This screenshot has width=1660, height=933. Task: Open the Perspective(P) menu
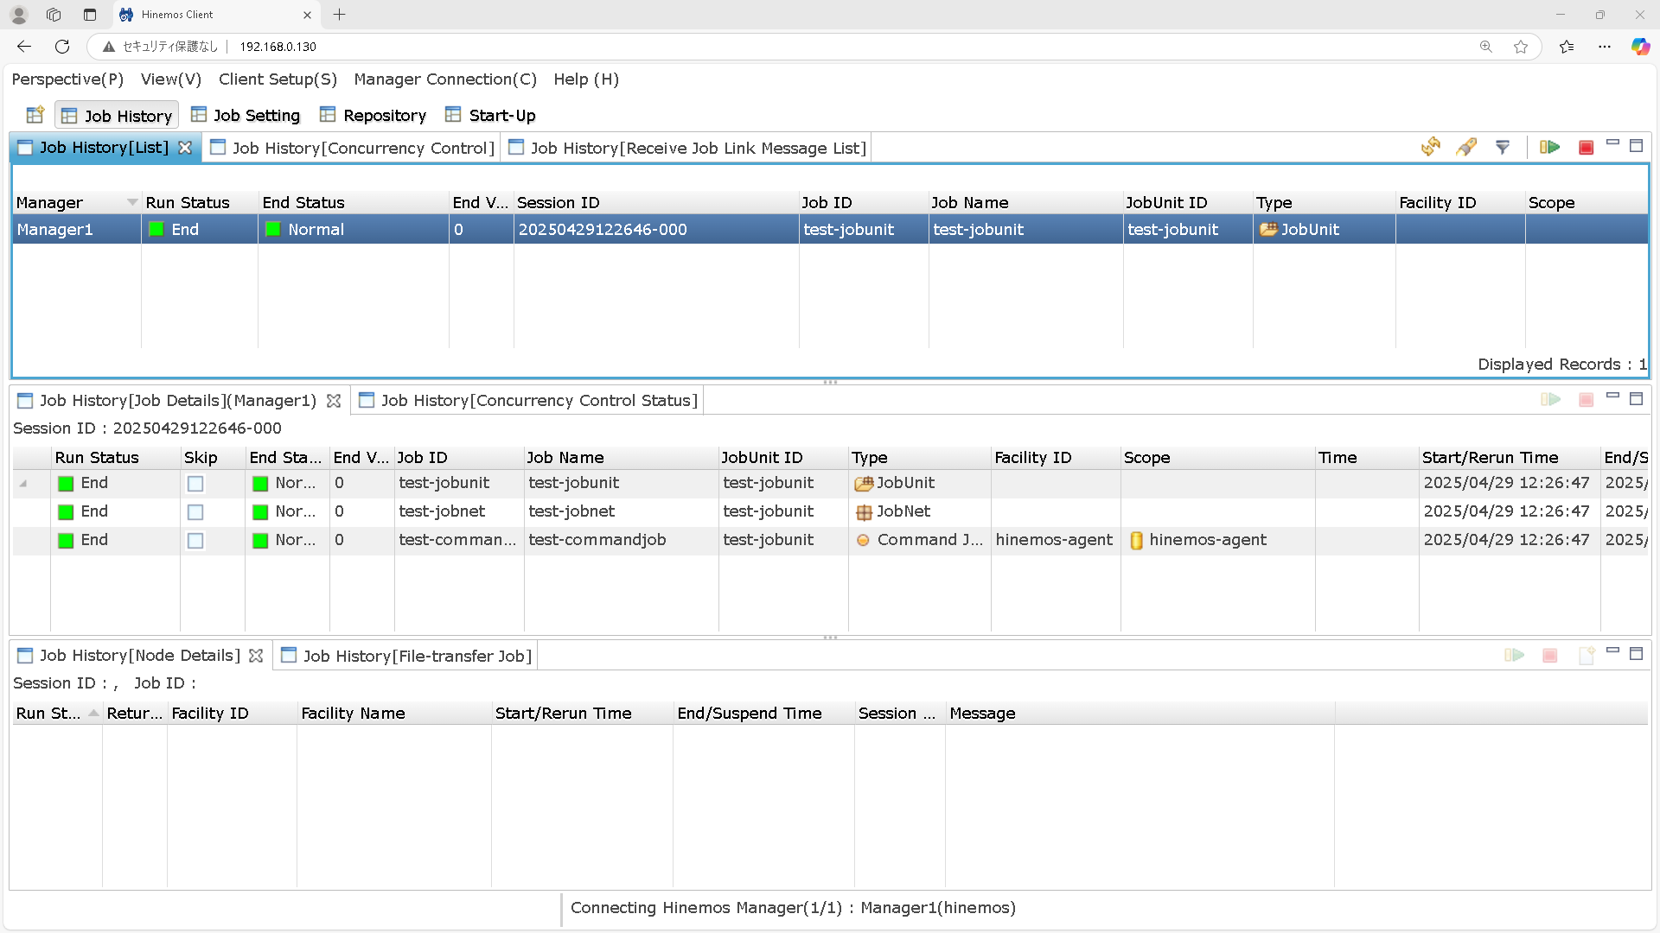[67, 79]
